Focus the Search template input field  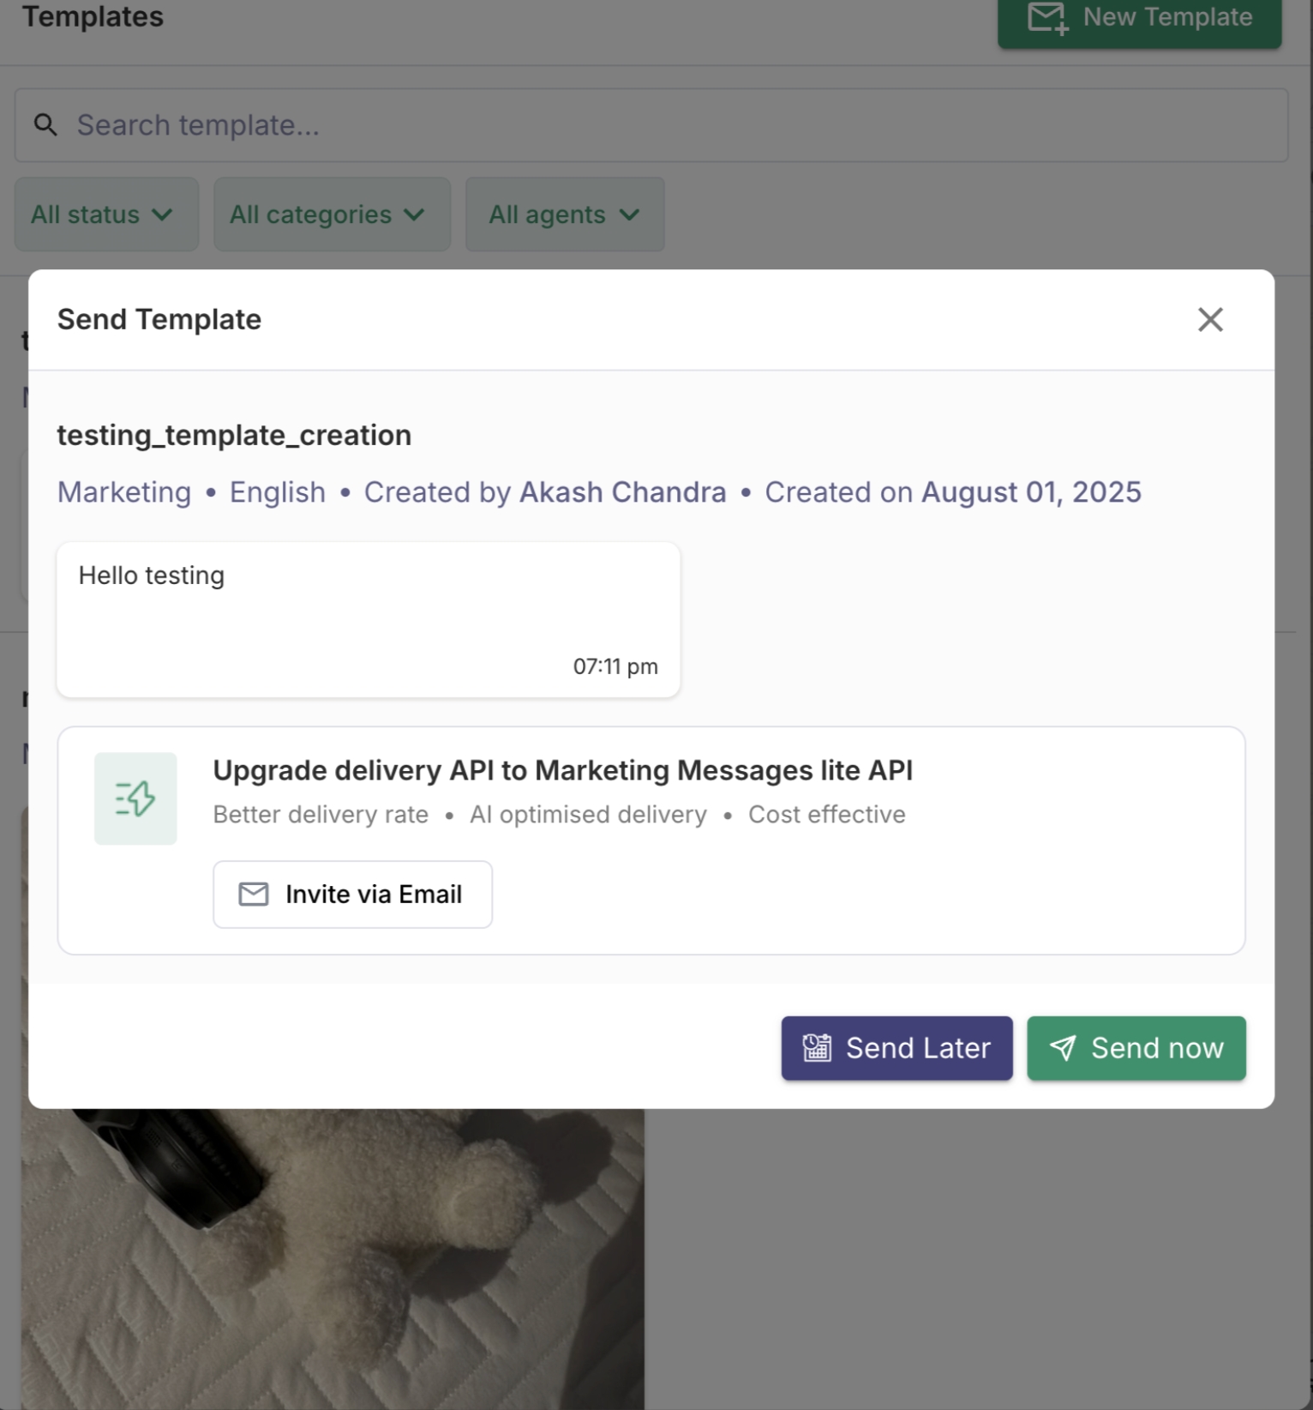(668, 125)
